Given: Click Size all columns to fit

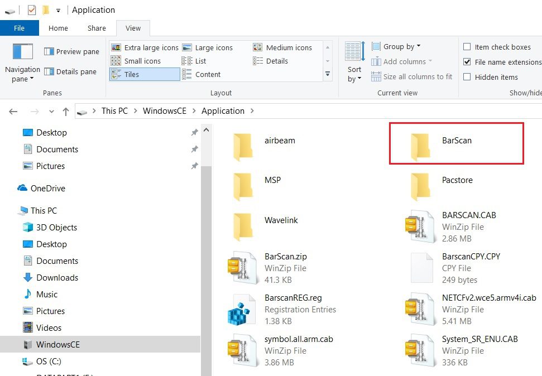Looking at the screenshot, I should (411, 76).
